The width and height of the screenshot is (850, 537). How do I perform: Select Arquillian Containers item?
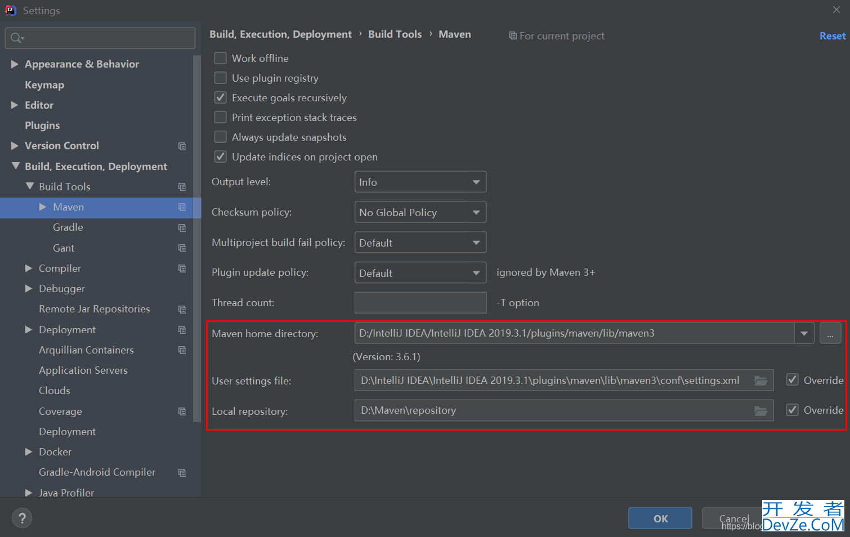tap(86, 350)
